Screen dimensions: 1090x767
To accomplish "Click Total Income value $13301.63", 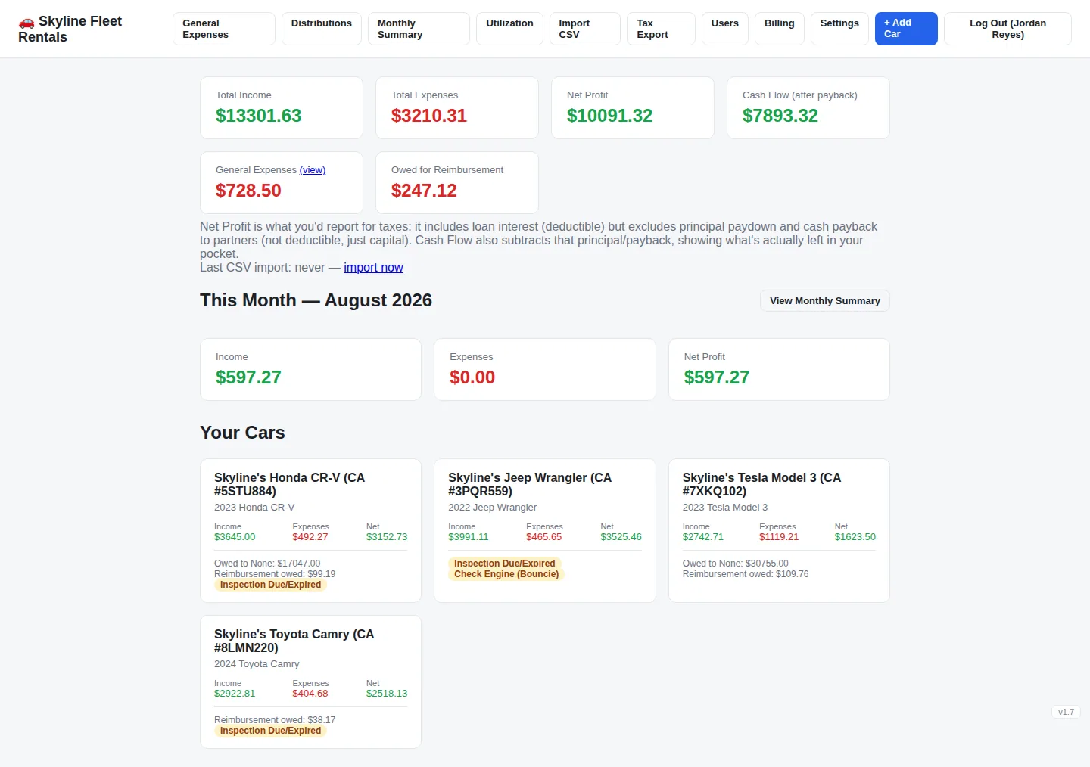I will coord(258,116).
